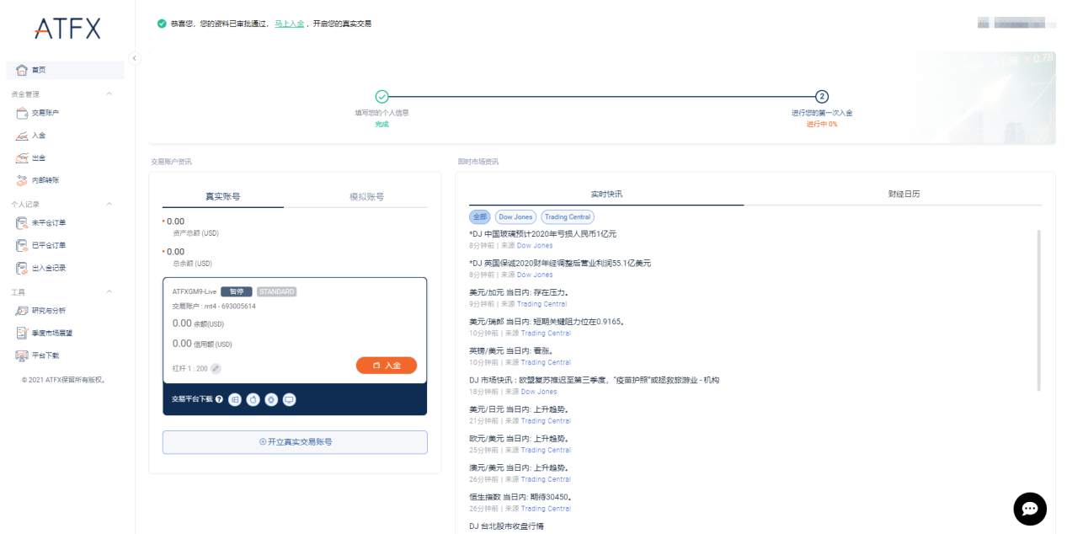The height and width of the screenshot is (534, 1067).
Task: Open 已平仓订单 closed orders icon
Action: click(x=22, y=246)
